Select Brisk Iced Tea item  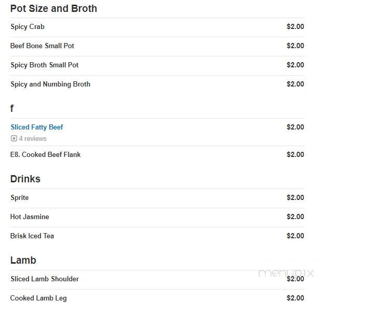pos(157,236)
